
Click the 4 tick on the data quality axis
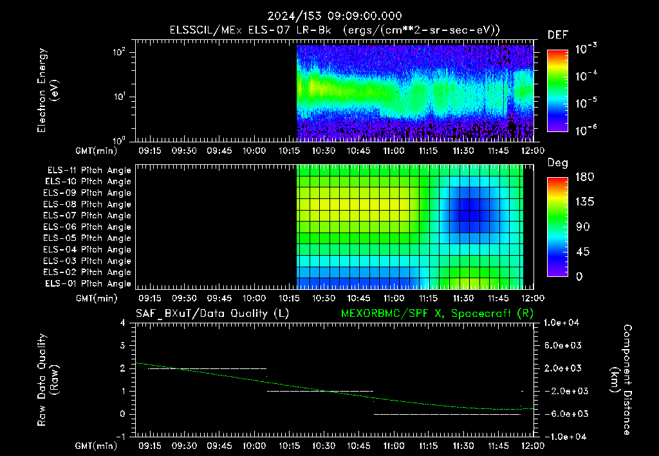pos(123,323)
